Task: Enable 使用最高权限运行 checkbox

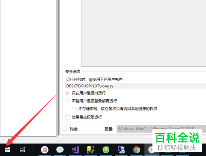Action: pos(67,117)
